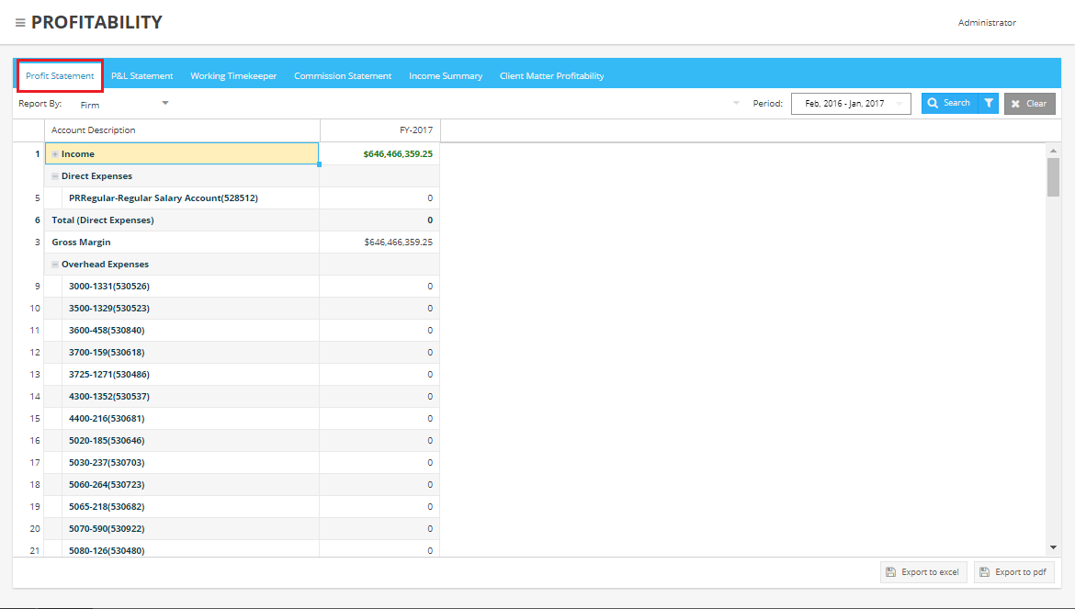The image size is (1075, 609).
Task: Export report to PDF
Action: tap(1013, 572)
